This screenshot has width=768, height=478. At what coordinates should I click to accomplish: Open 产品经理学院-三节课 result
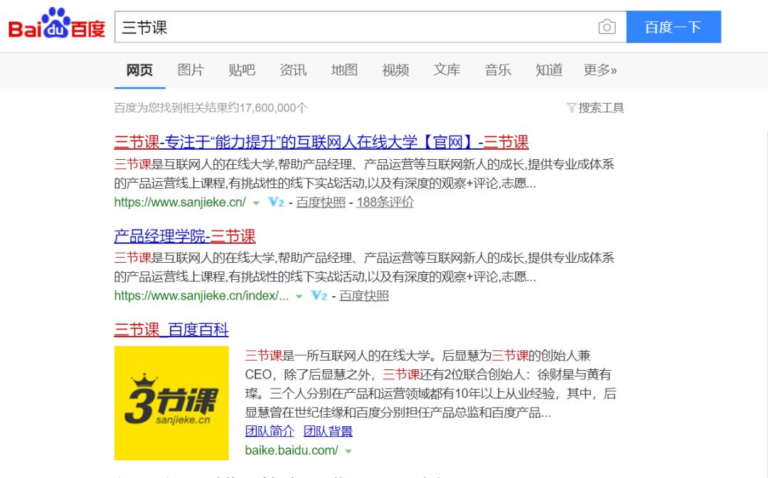(185, 237)
